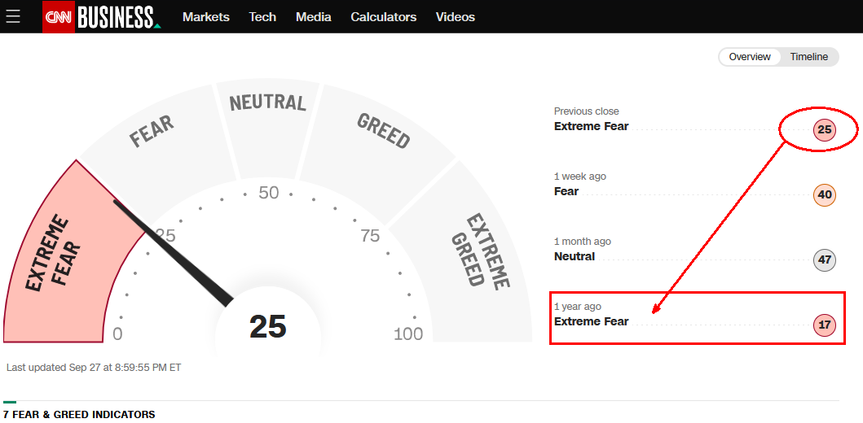Click the CNN Business logo
Viewport: 863px width, 423px height.
pos(101,16)
